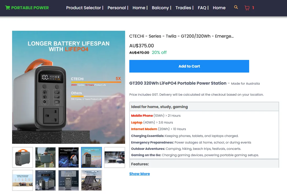
Task: Click the product title CTECHi - Series - Twila
Action: pyautogui.click(x=181, y=36)
